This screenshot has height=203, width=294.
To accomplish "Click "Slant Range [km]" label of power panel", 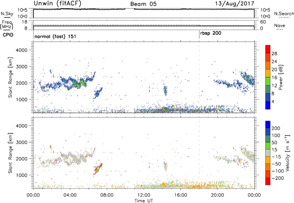I will click(x=10, y=77).
